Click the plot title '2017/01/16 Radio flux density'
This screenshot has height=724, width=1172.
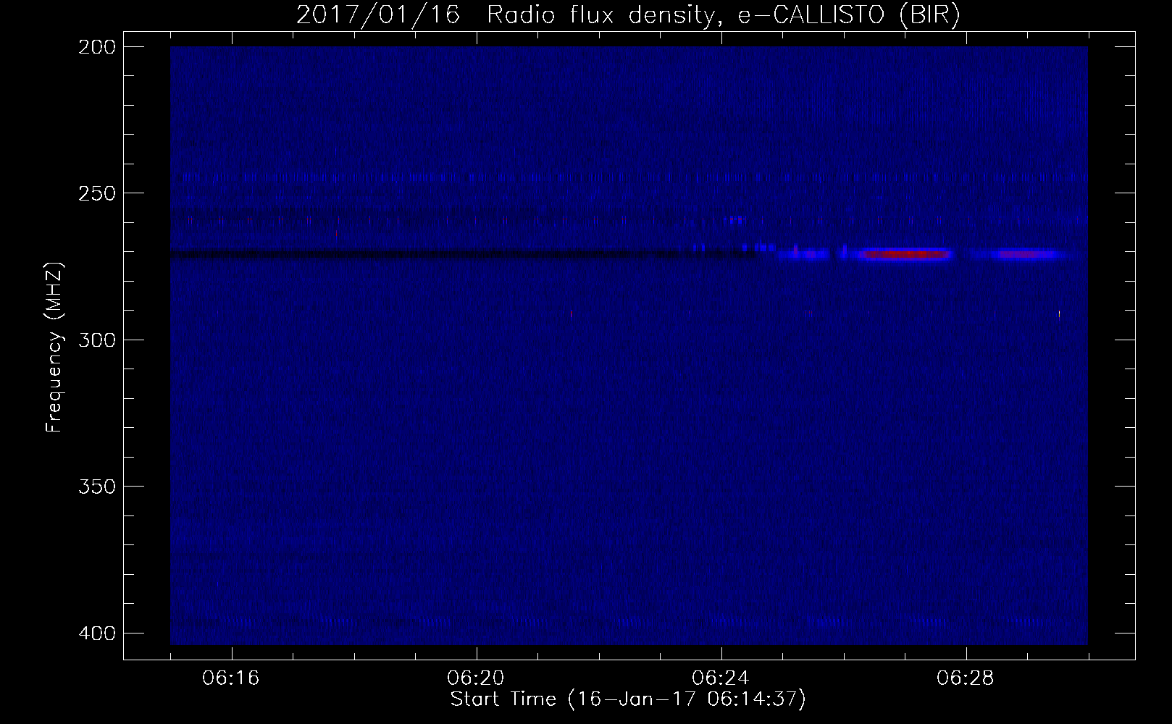pos(627,16)
